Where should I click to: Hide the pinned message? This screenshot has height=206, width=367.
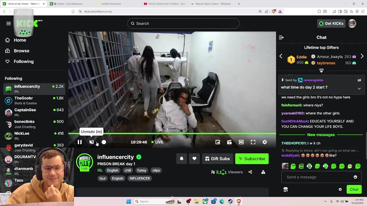tap(359, 80)
